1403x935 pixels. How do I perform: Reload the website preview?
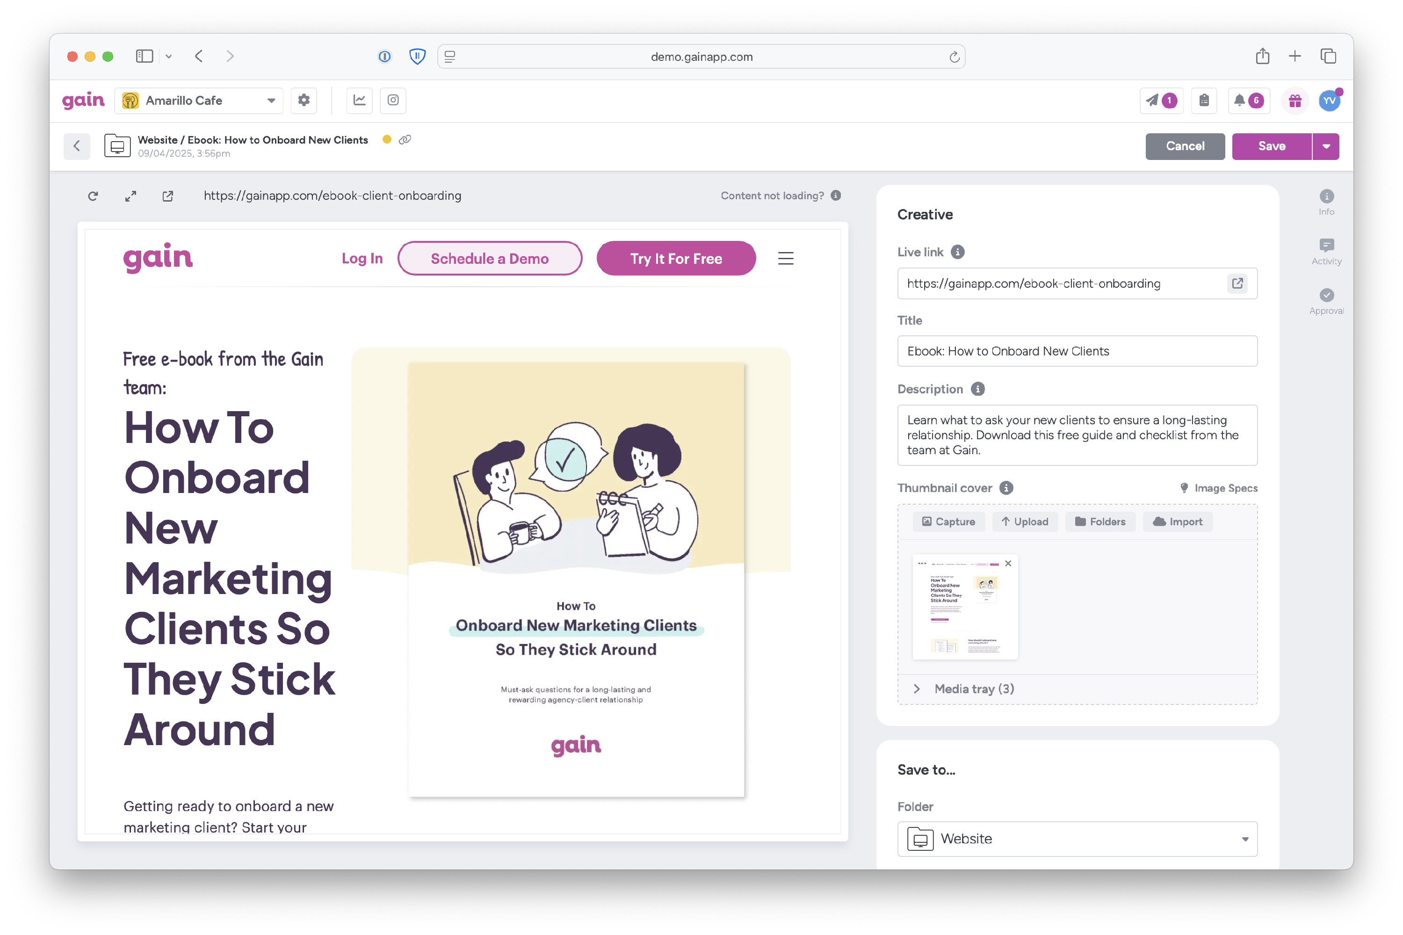[93, 196]
